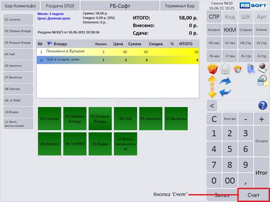The image size is (270, 202).
Task: Tap the green 02.Первые блюда tile
Action: pyautogui.click(x=75, y=119)
